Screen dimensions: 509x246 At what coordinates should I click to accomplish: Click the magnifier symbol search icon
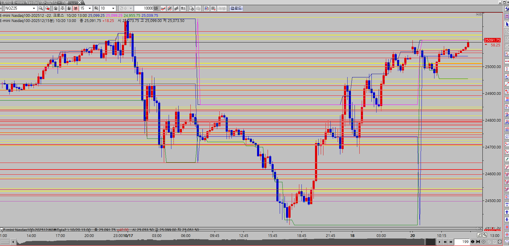(x=41, y=8)
